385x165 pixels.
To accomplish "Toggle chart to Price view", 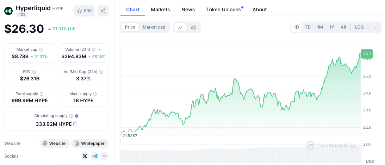I will (130, 27).
